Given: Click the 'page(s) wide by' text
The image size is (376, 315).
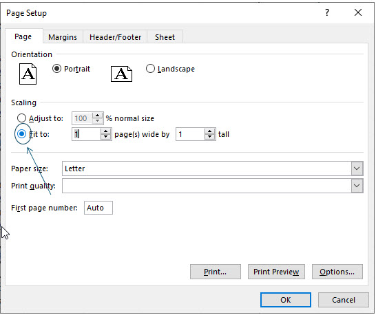Looking at the screenshot, I should coord(142,134).
